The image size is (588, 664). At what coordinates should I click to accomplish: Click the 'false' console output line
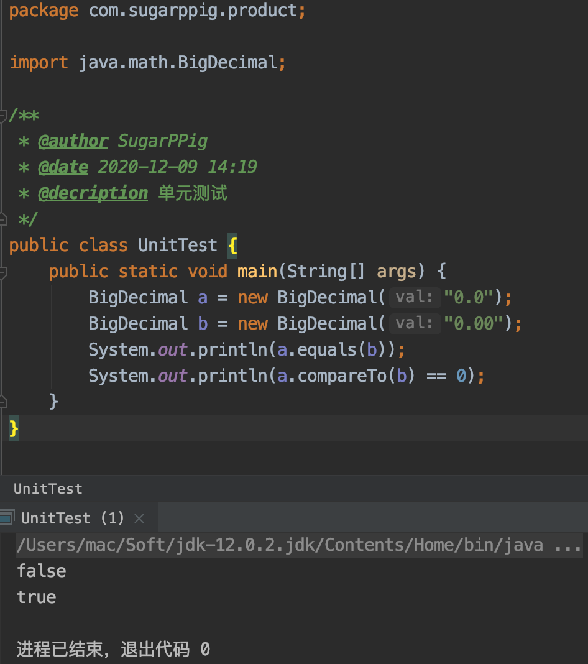[42, 571]
